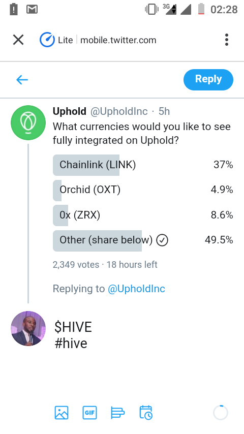Tap your own profile photo avatar
The image size is (244, 434).
[x=28, y=328]
